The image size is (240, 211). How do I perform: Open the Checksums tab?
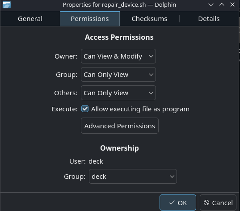click(x=149, y=19)
